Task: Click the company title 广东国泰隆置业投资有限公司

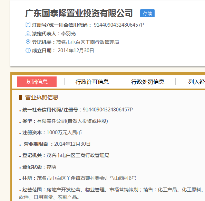Action: [x=79, y=13]
